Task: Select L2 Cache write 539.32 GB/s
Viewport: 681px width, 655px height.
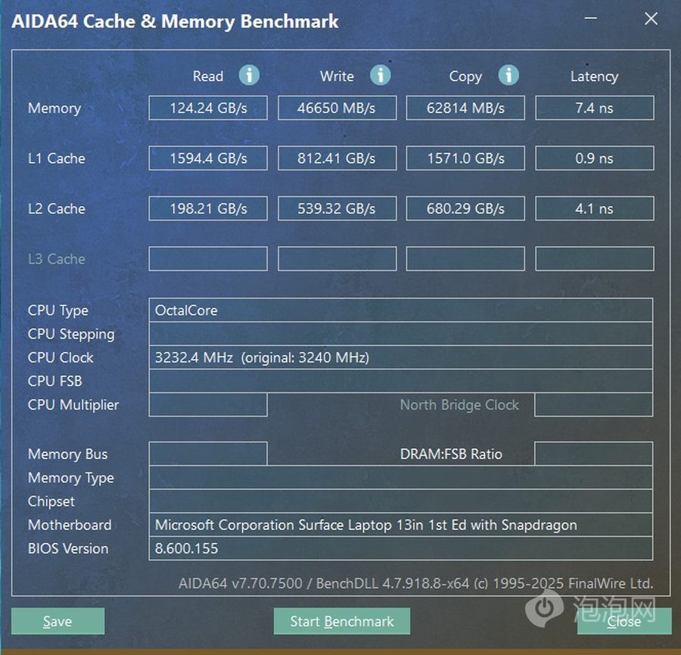Action: [337, 209]
